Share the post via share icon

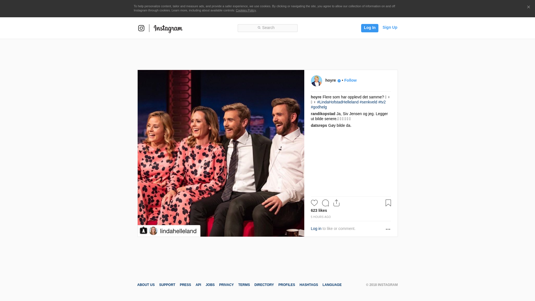[336, 203]
